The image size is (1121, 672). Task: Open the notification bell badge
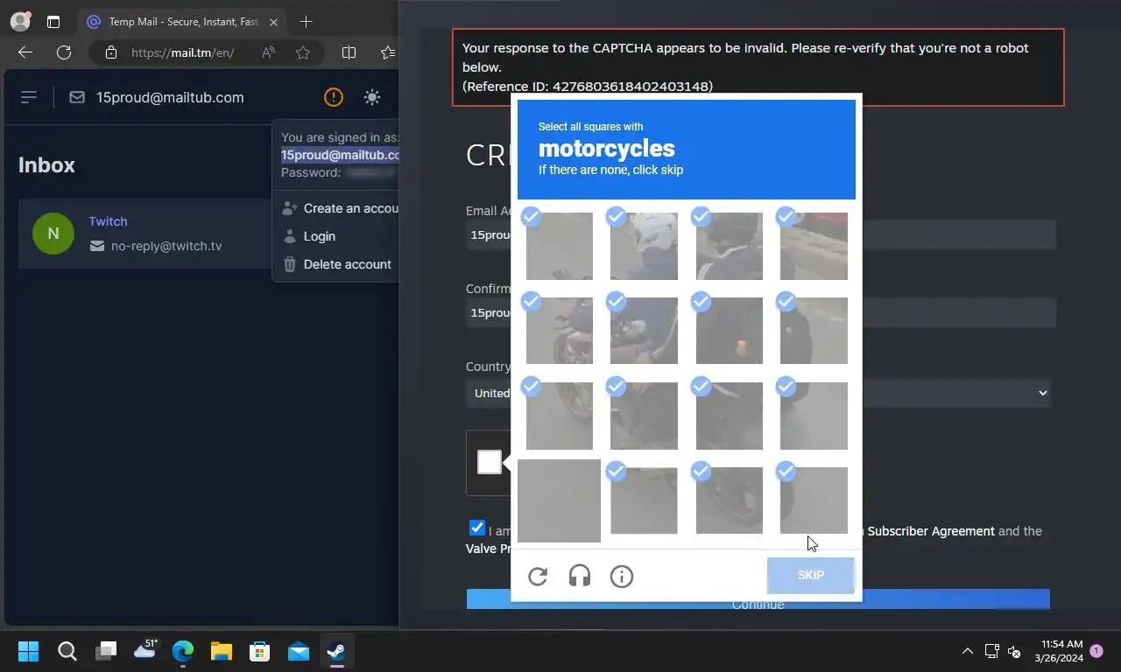point(1097,651)
